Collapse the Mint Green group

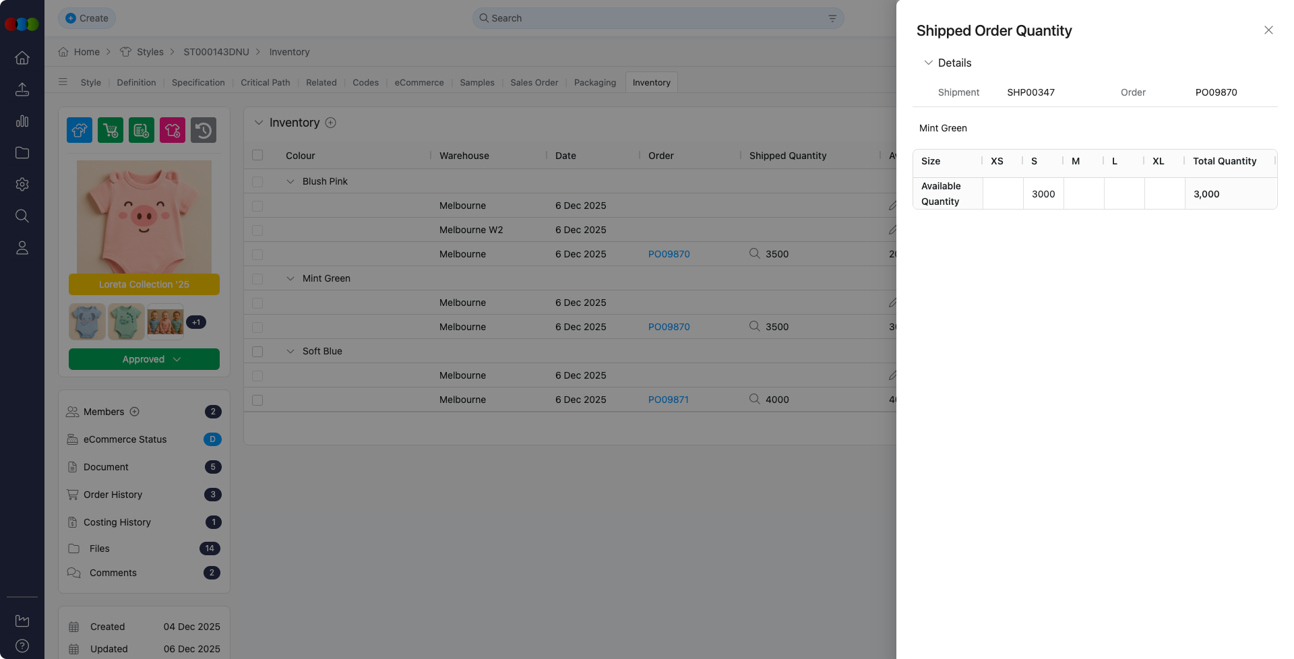click(x=290, y=278)
